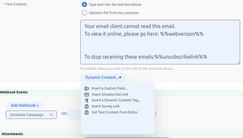Grab the textarea resize handle corner
Image resolution: width=243 pixels, height=138 pixels.
coord(238,62)
